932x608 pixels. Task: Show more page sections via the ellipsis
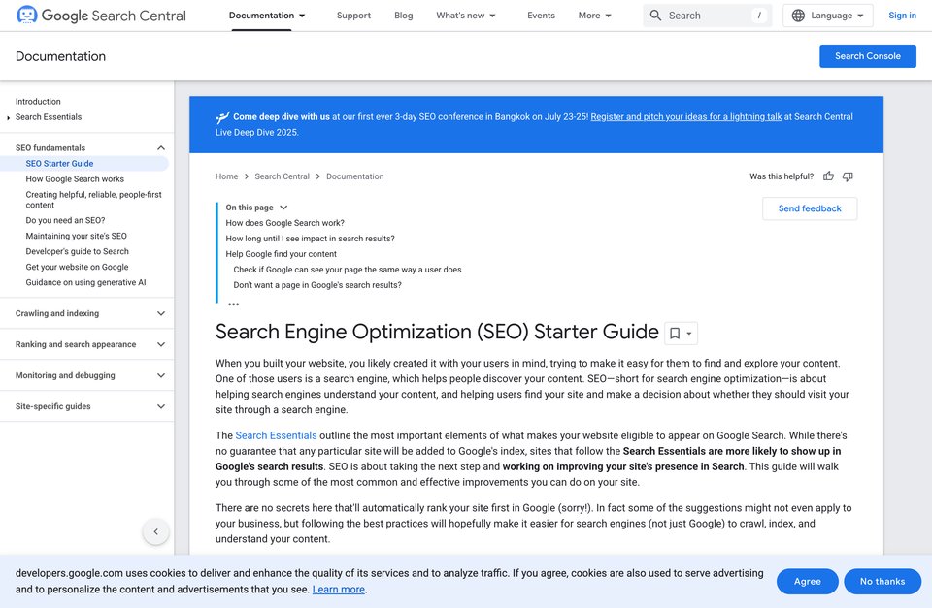(x=234, y=304)
